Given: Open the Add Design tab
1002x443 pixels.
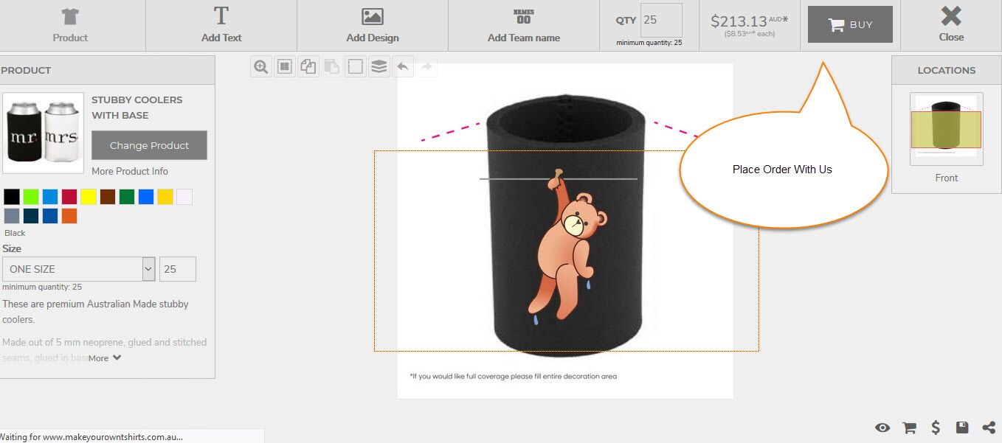Looking at the screenshot, I should [373, 25].
